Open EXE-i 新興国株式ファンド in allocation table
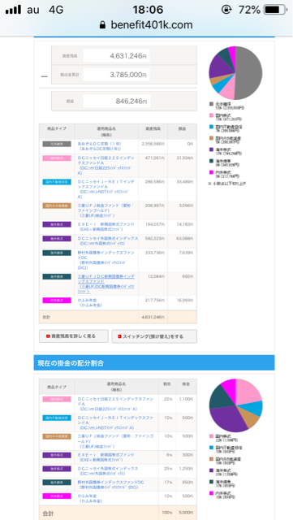This screenshot has height=520, width=293. point(106,457)
